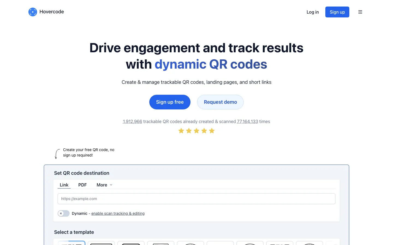Open the hamburger menu
Screen dimensions: 393x245
(360, 12)
